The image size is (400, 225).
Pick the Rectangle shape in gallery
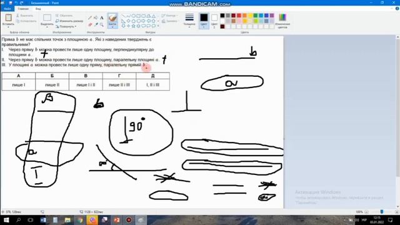pos(139,16)
